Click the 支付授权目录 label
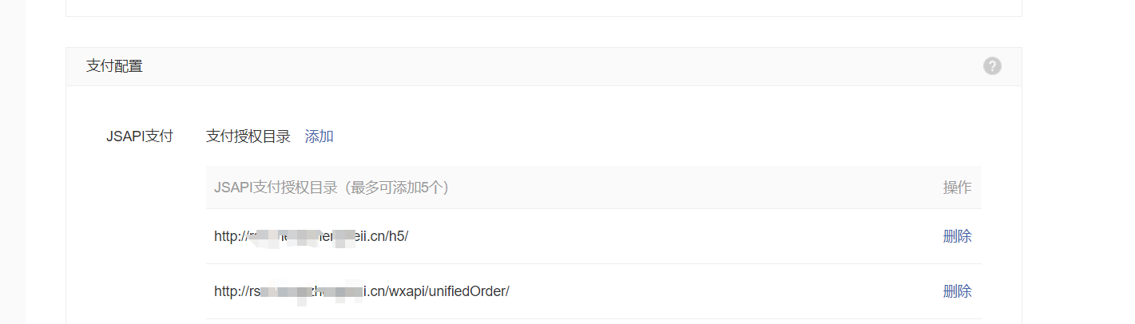Screen dimensions: 1135x324 pos(248,136)
